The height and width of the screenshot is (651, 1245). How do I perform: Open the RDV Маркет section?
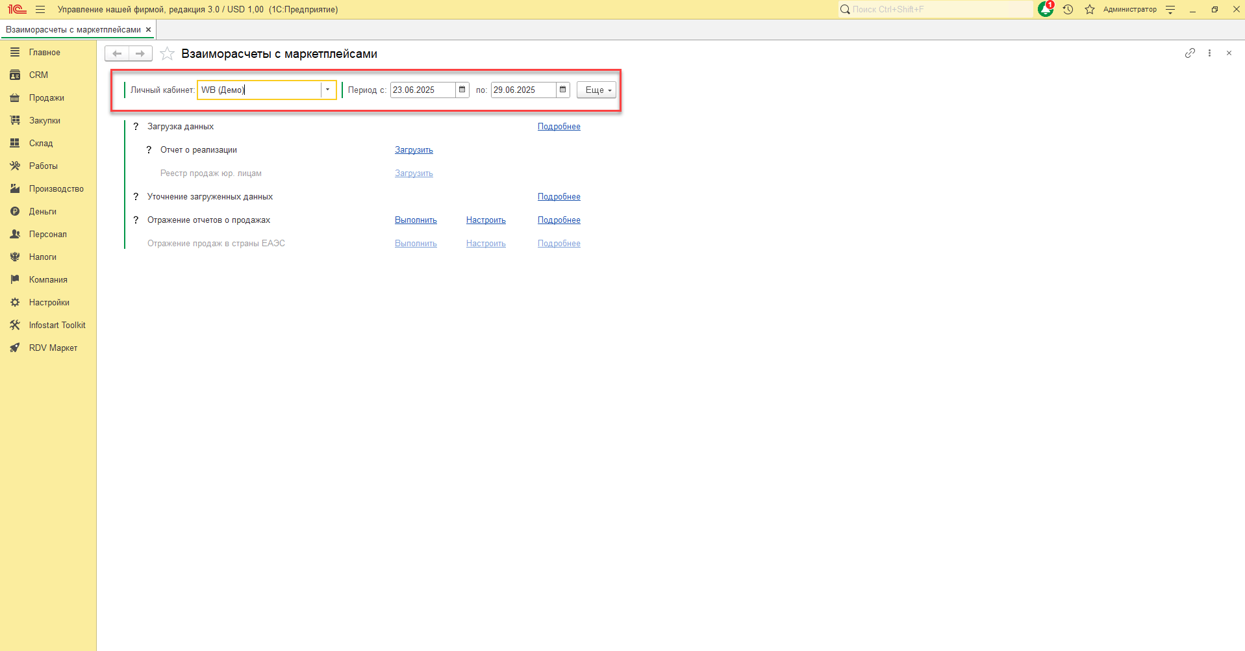[x=48, y=348]
